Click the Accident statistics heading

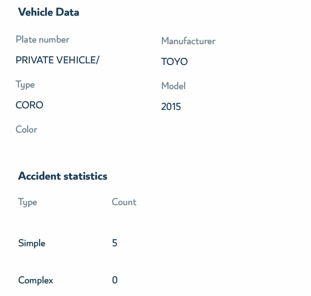pyautogui.click(x=63, y=176)
